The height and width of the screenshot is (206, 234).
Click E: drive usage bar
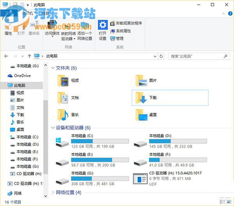(x=100, y=160)
